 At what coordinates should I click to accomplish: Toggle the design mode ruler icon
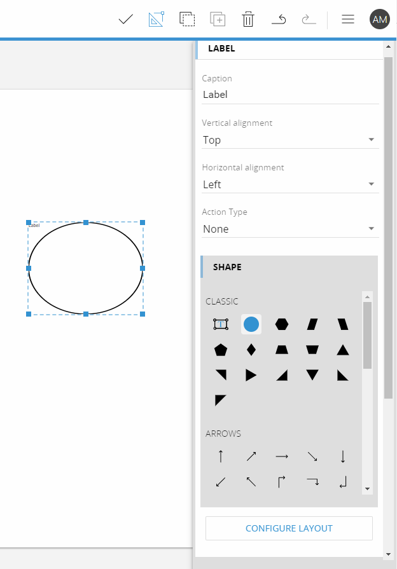pos(157,19)
